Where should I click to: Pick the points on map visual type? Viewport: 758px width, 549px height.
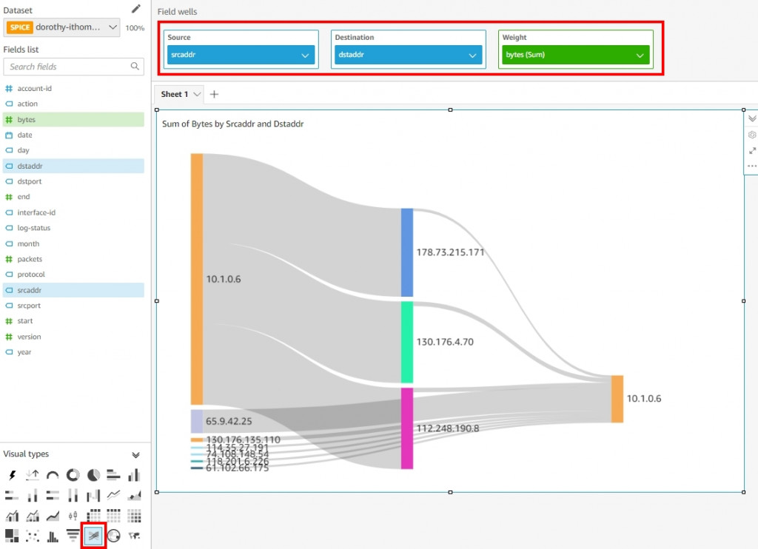(x=113, y=536)
